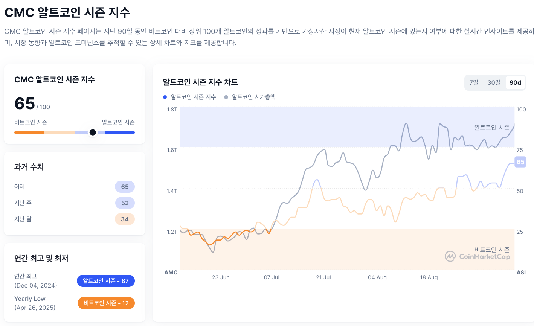Click the Yearly Low (Apr 26, 2025) text
534x326 pixels.
[x=35, y=302]
